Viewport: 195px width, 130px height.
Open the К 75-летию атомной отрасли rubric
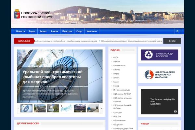click(x=123, y=100)
